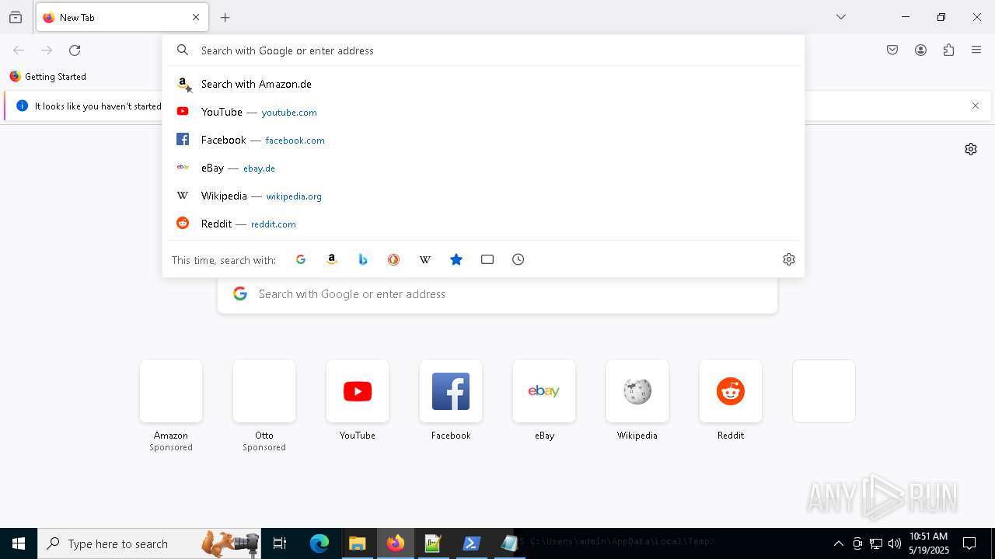The height and width of the screenshot is (559, 995).
Task: Close the New Tab tab
Action: pos(196,17)
